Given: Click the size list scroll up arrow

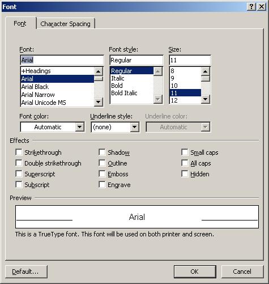Looking at the screenshot, I should point(205,71).
